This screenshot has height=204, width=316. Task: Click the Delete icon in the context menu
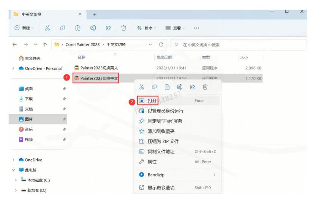coord(205,87)
